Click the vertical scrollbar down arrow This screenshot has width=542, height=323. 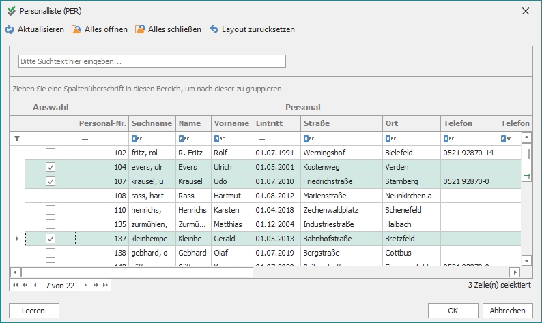(x=526, y=260)
